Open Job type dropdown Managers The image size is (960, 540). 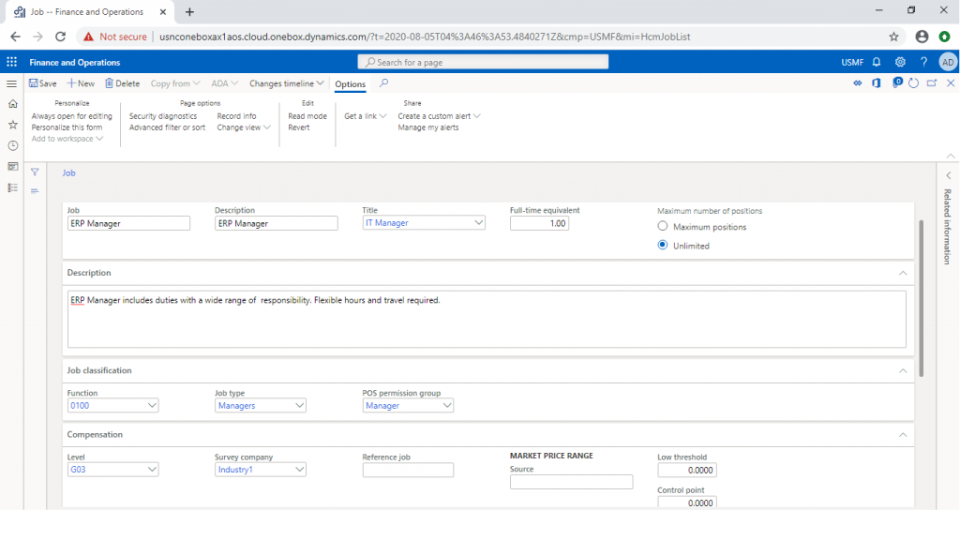(299, 405)
